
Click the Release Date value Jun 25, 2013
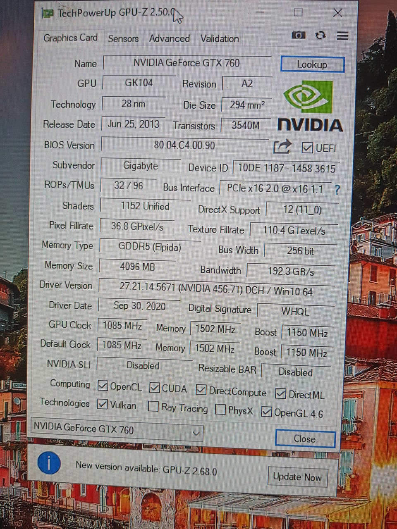(x=133, y=124)
